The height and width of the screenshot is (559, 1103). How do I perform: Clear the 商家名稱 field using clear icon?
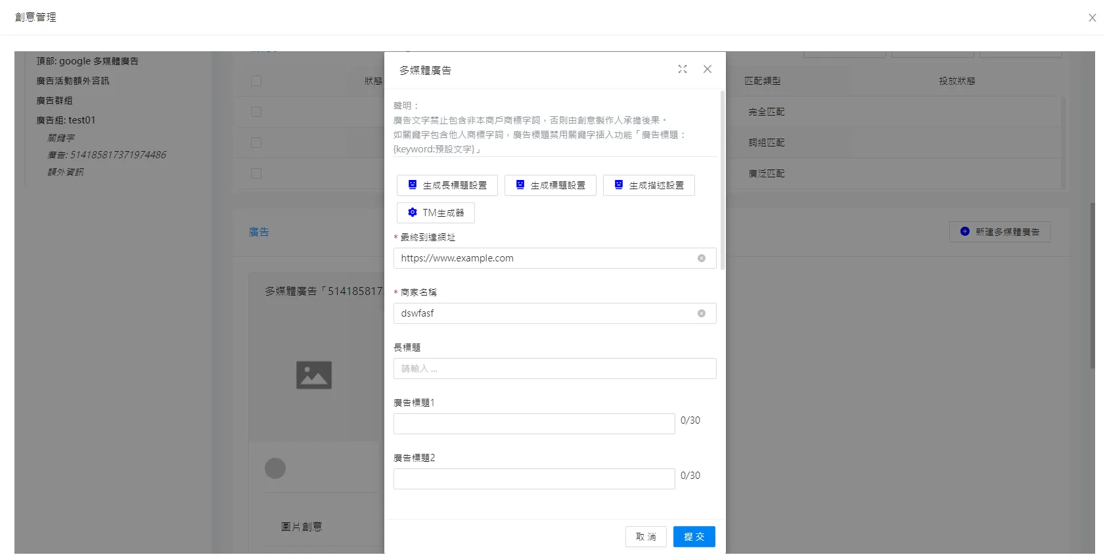[x=702, y=313]
